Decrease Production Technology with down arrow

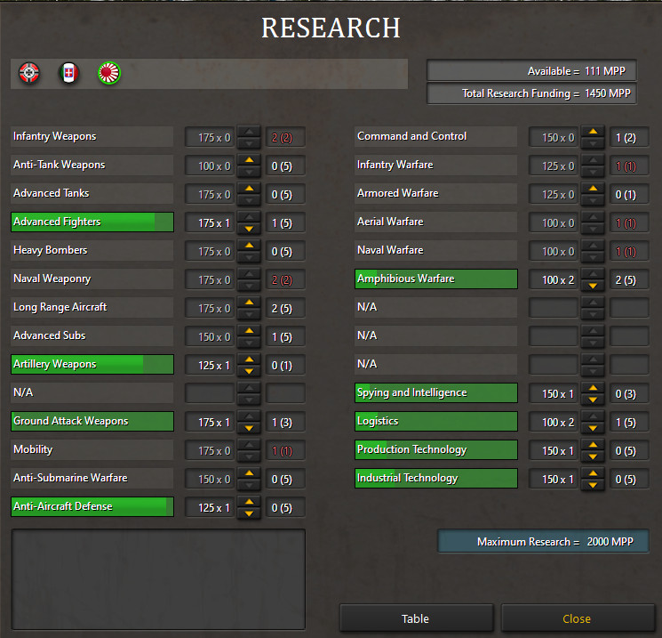tap(593, 456)
